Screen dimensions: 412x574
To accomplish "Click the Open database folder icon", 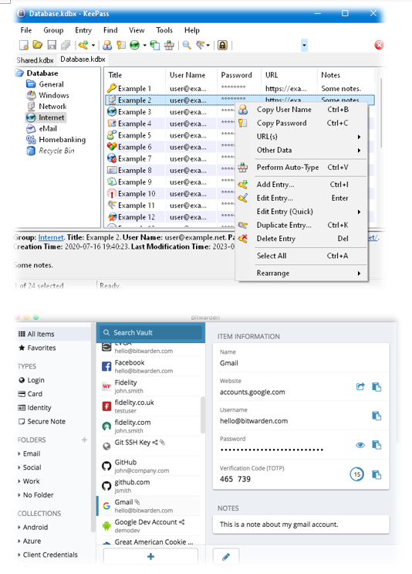I will [x=38, y=45].
